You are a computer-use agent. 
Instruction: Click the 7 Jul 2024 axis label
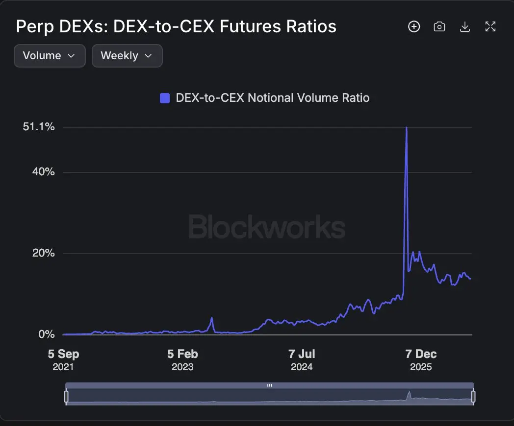(302, 360)
